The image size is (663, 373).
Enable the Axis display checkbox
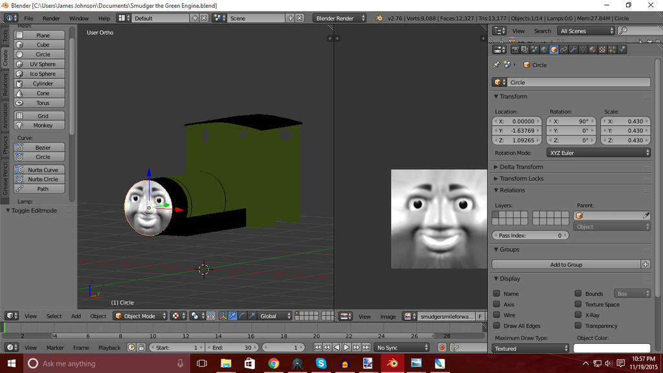pyautogui.click(x=497, y=304)
